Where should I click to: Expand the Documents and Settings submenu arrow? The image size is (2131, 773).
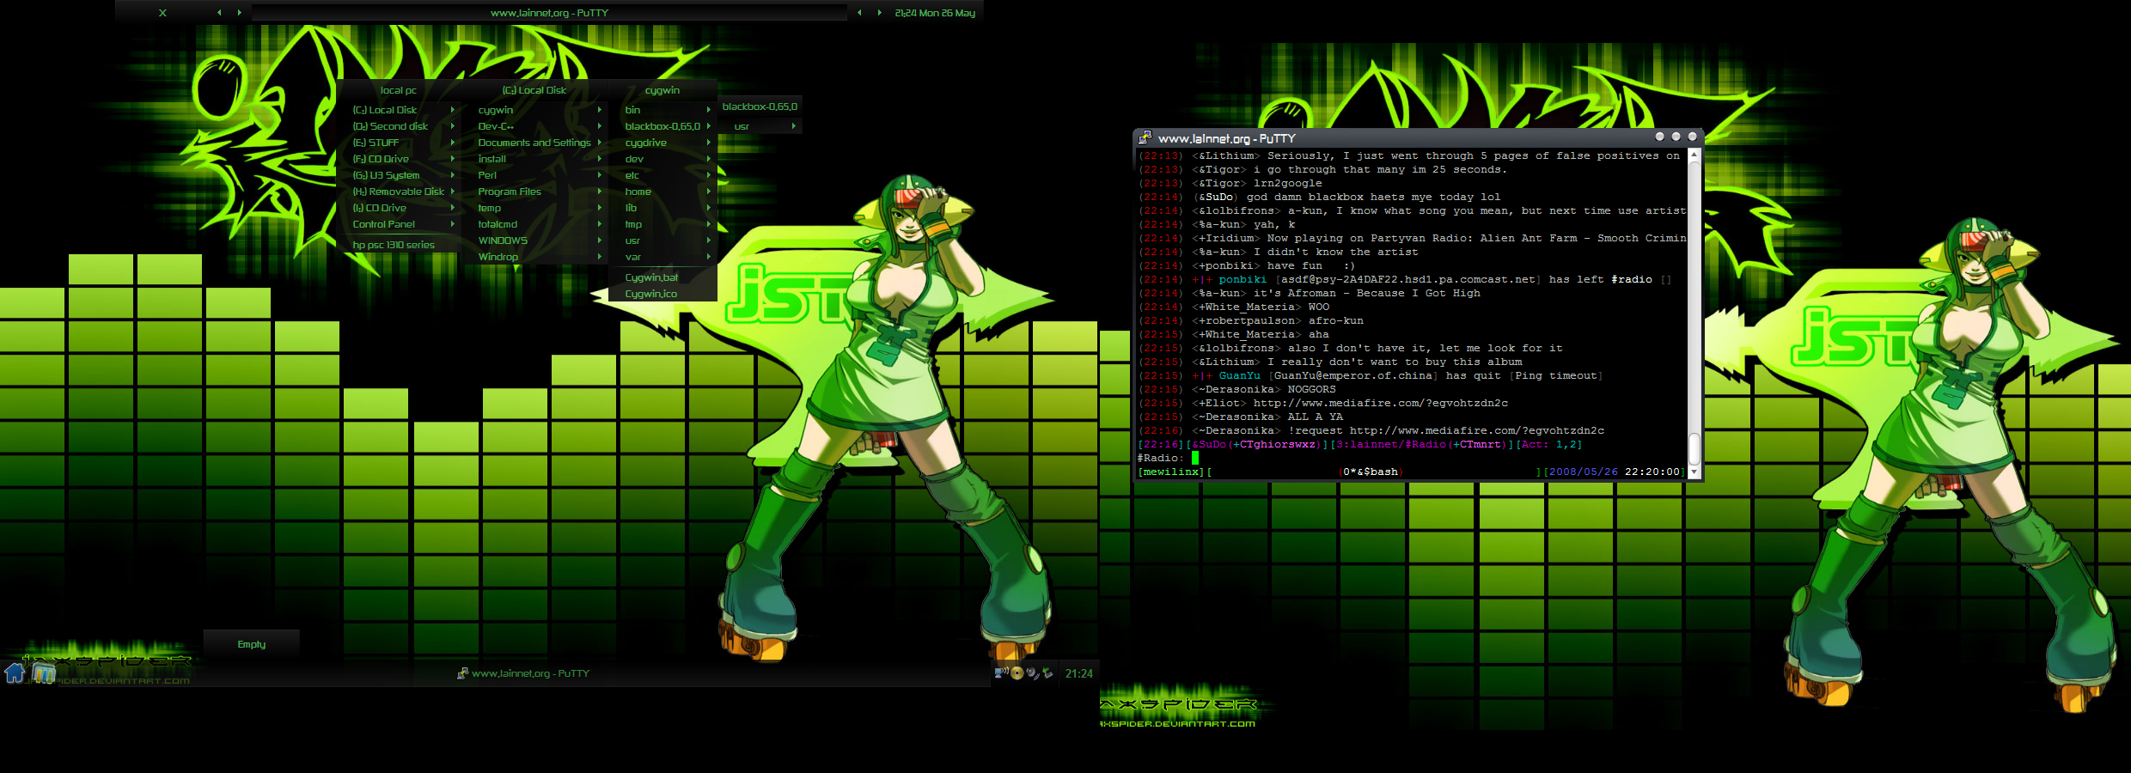point(600,143)
